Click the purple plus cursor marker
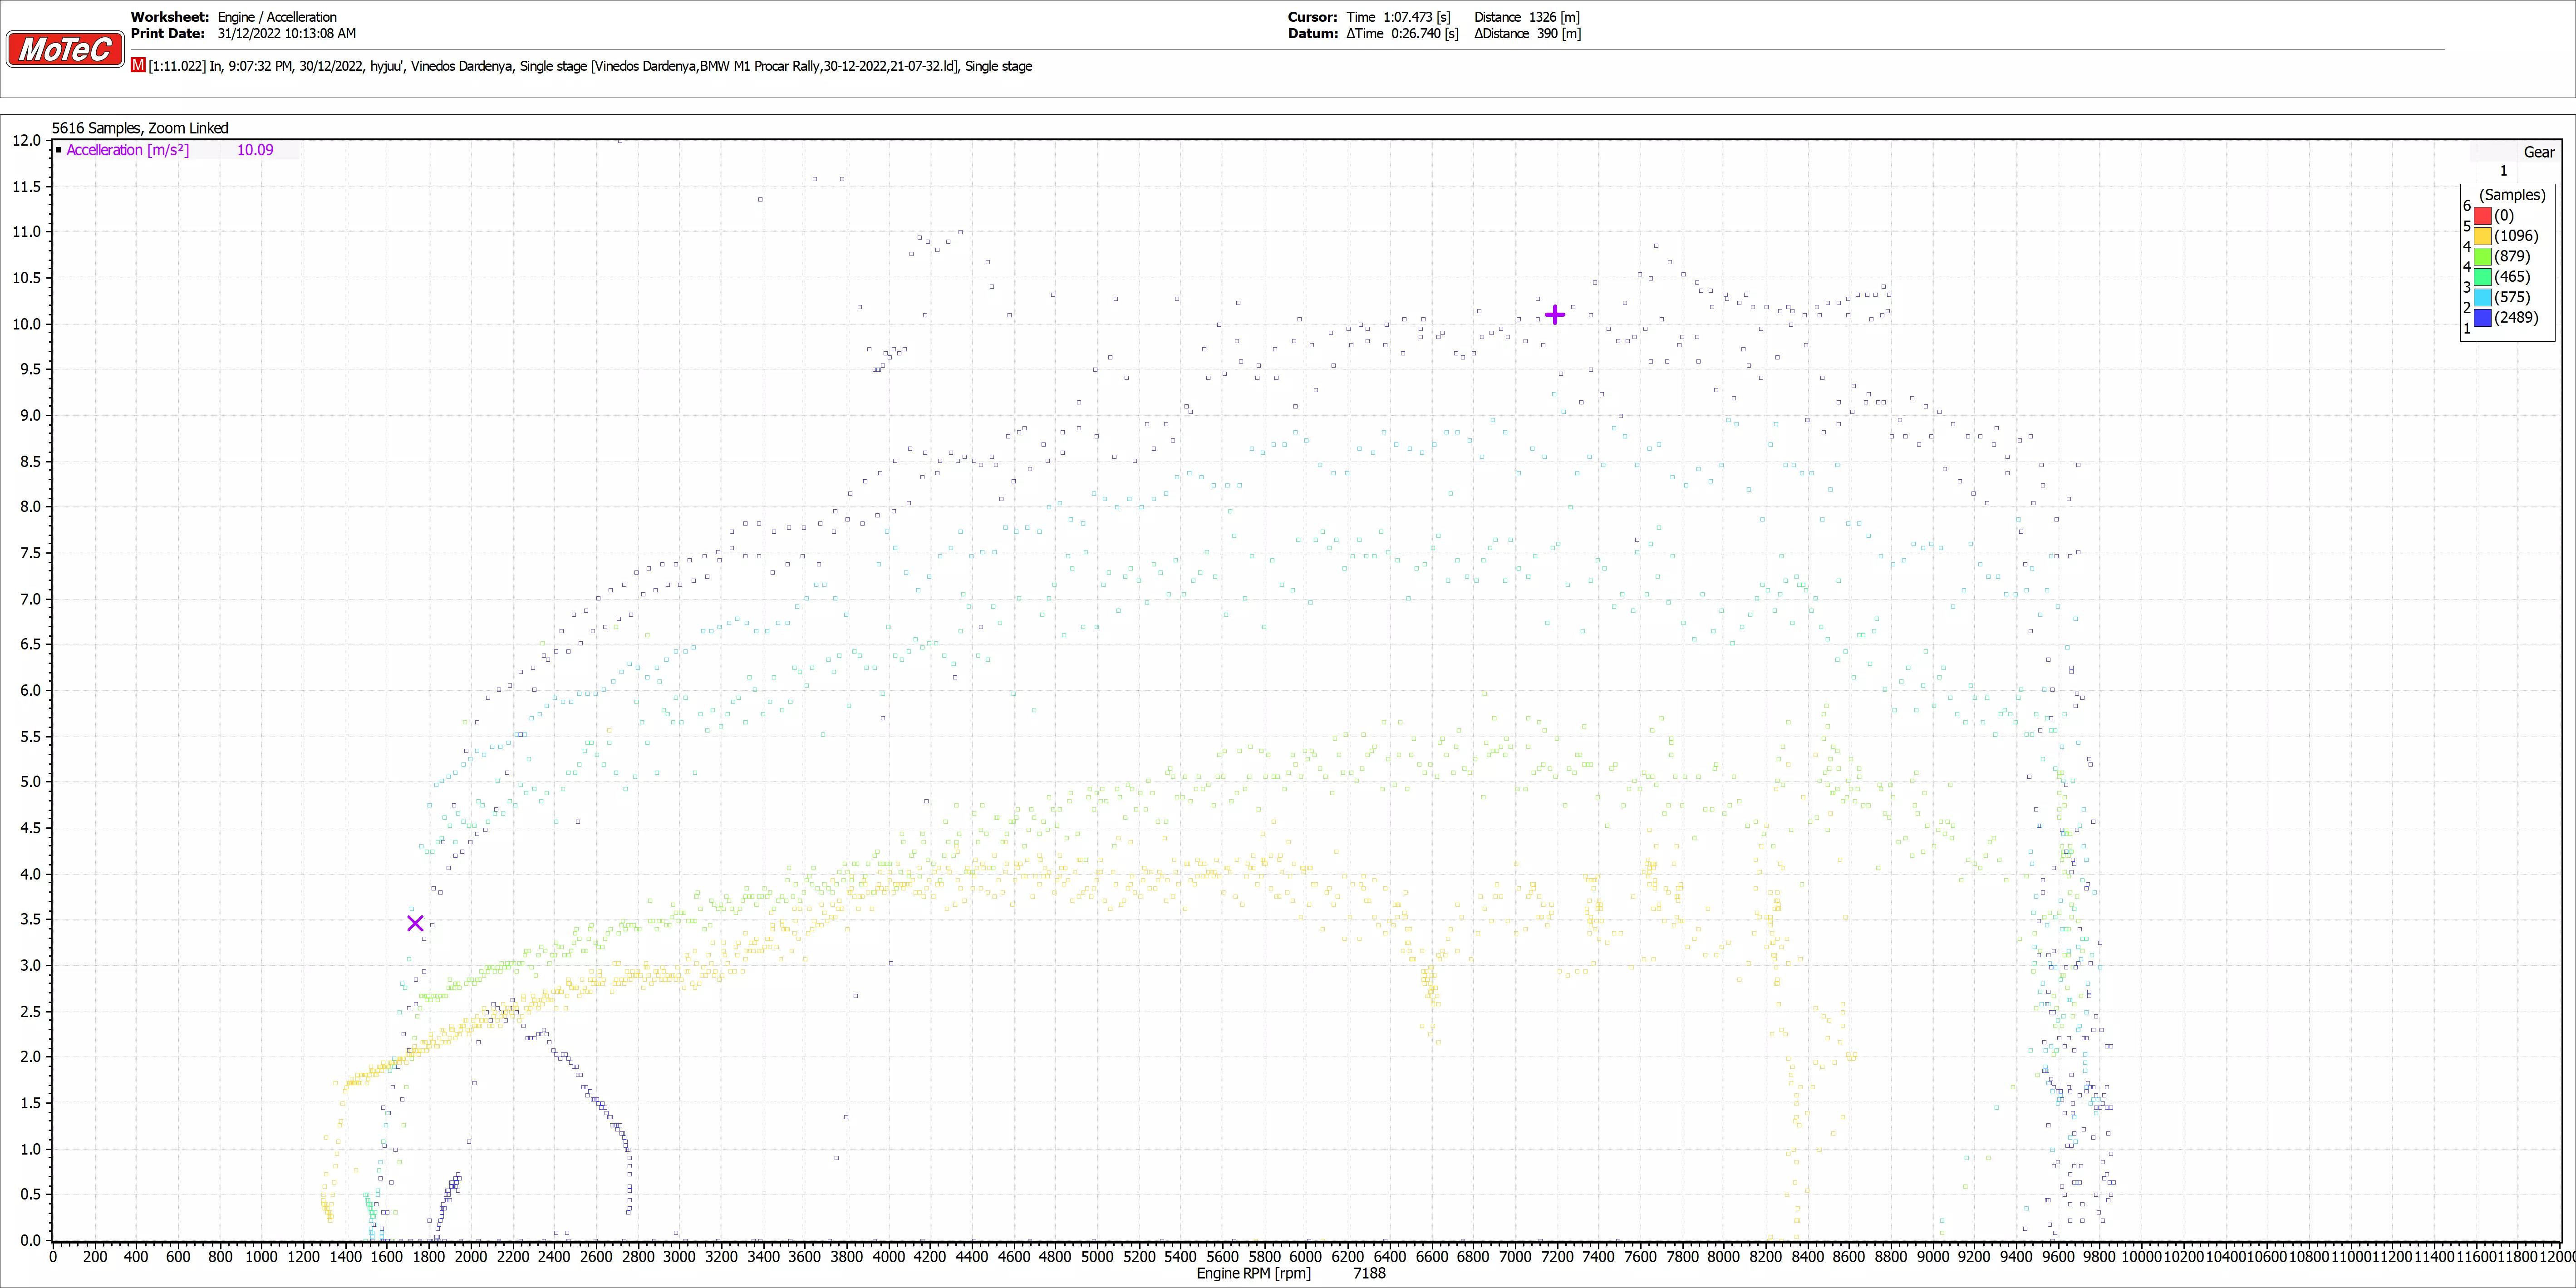 pyautogui.click(x=1554, y=315)
